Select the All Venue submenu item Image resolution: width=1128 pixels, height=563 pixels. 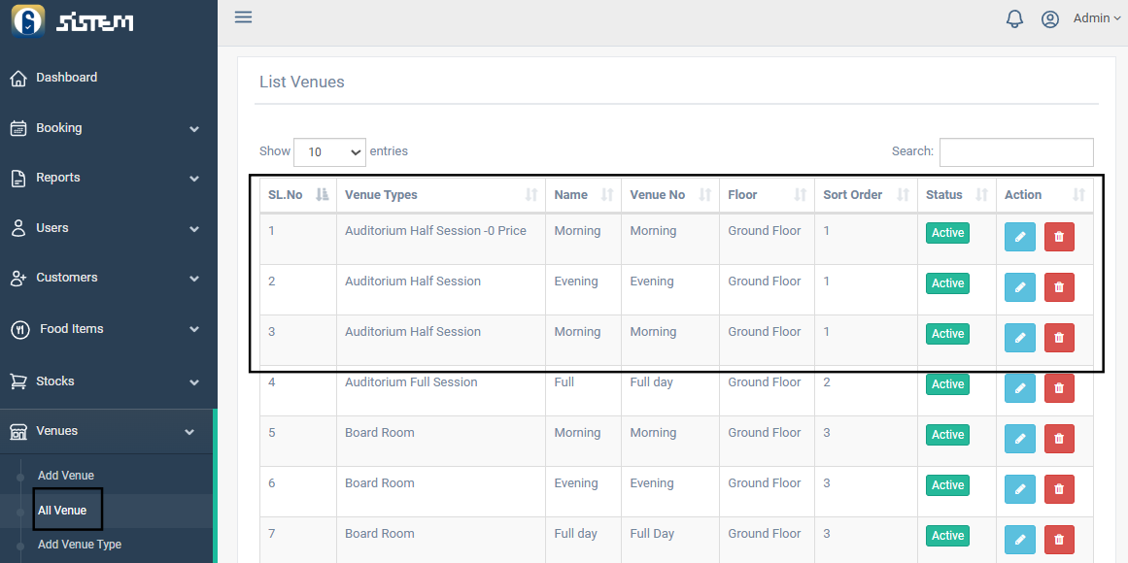62,511
